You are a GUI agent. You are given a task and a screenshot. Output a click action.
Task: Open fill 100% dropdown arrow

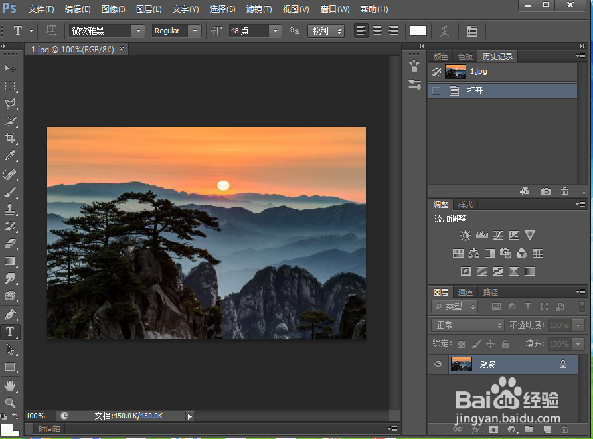[578, 344]
